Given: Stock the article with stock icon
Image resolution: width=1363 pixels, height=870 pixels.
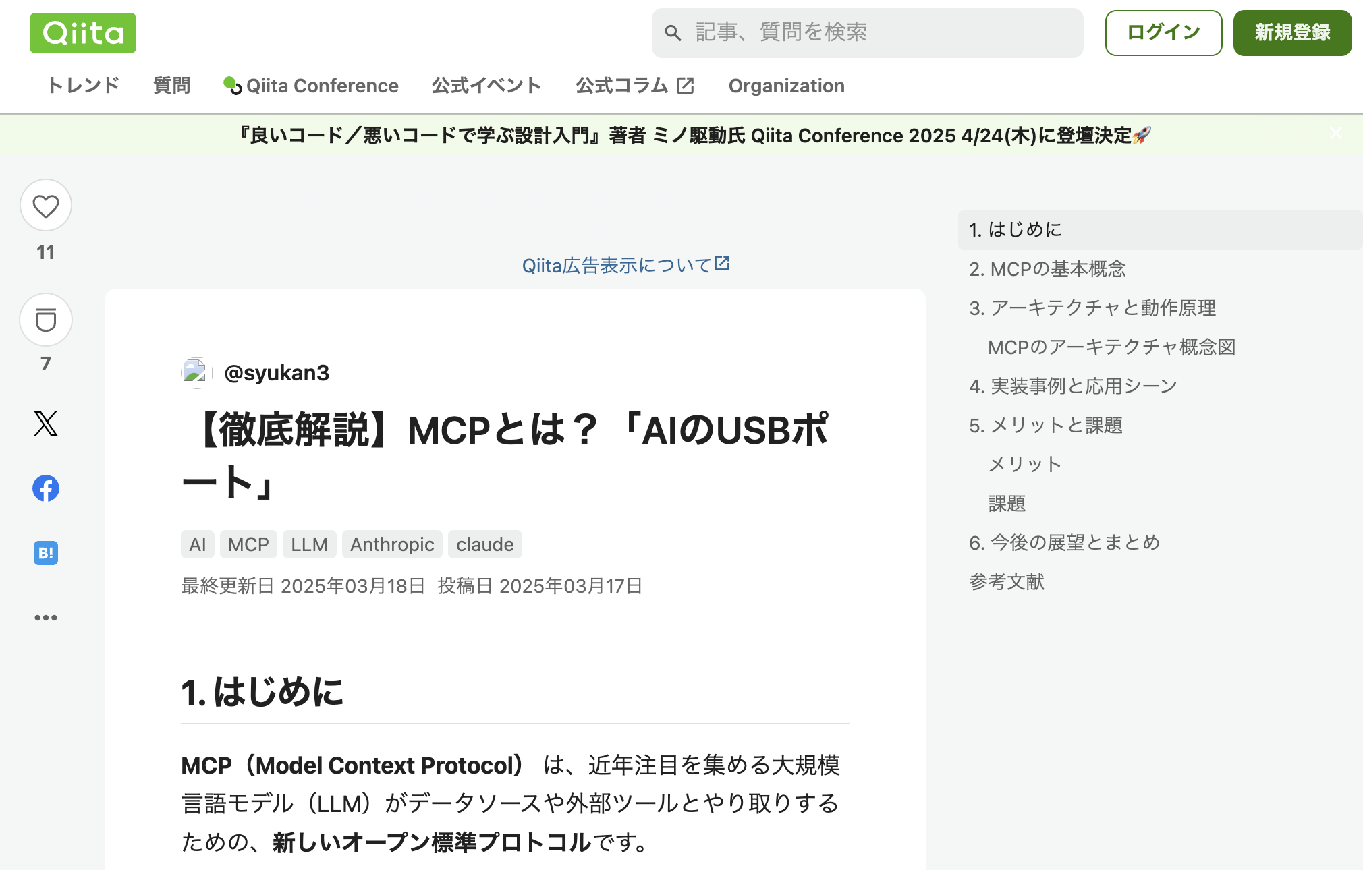Looking at the screenshot, I should click(46, 320).
